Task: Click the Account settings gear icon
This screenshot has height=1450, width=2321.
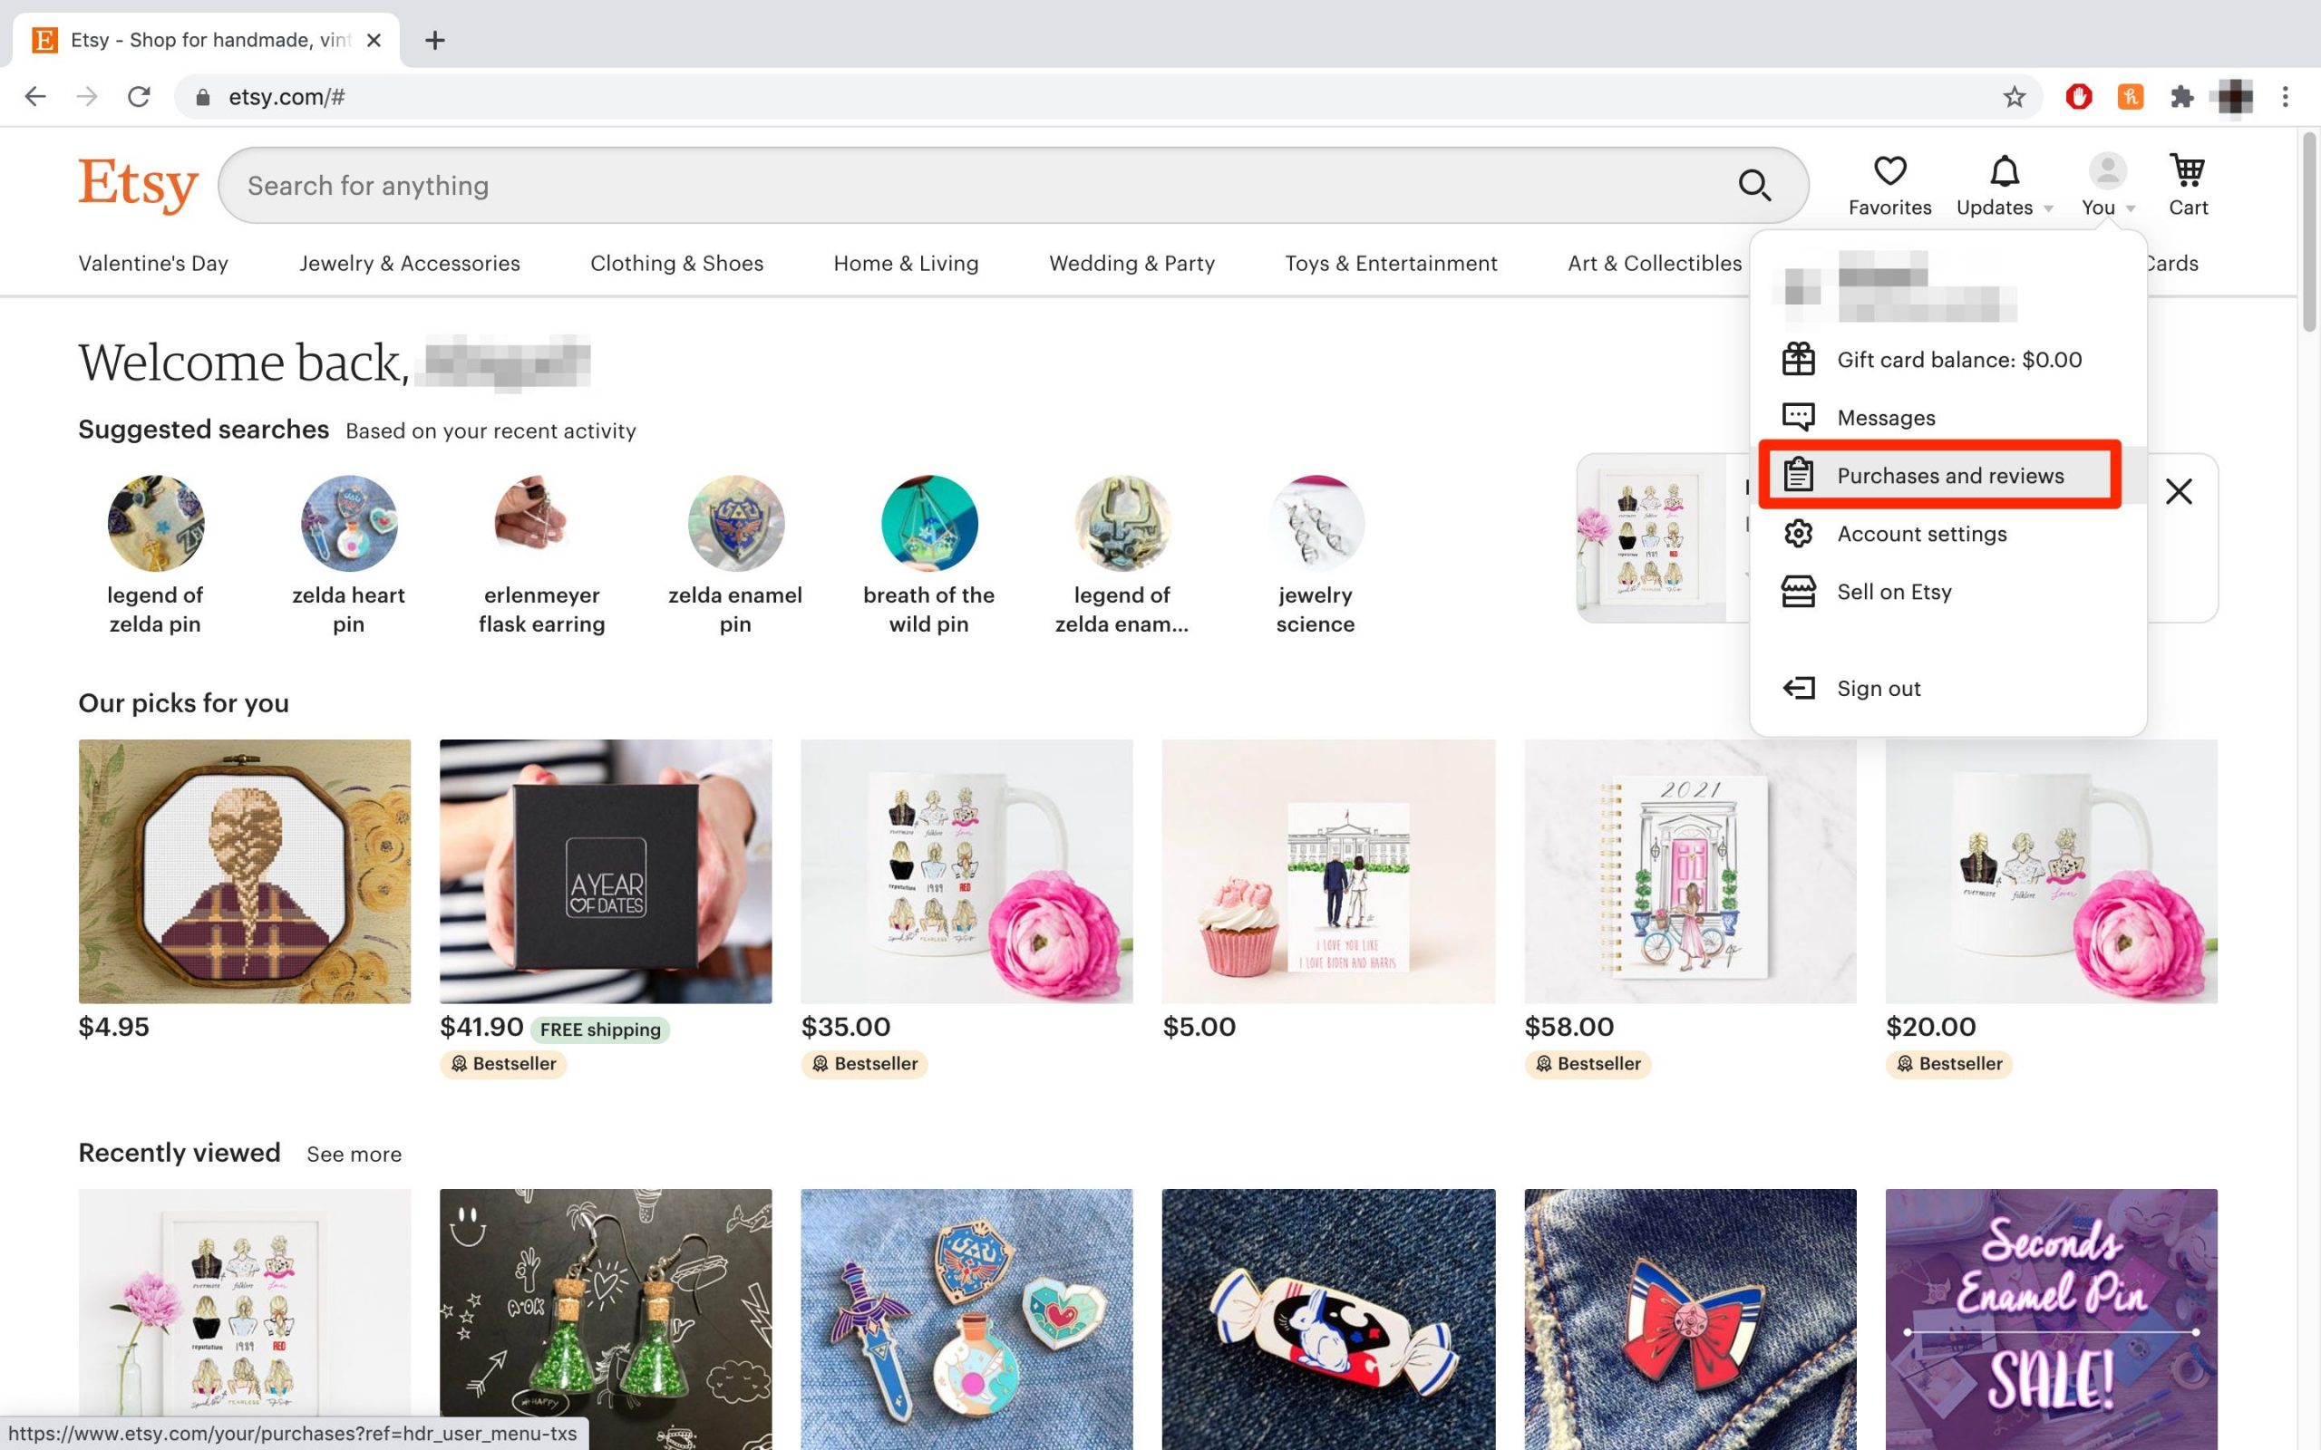Action: [1800, 533]
